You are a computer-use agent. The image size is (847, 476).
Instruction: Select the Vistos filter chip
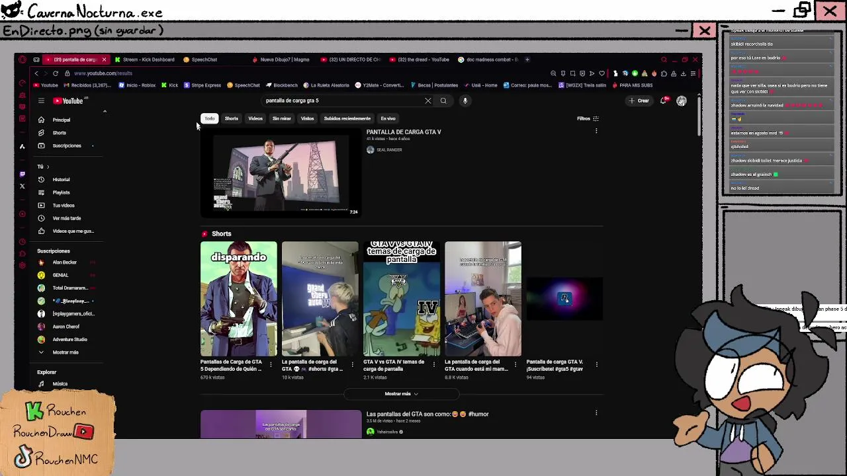307,118
